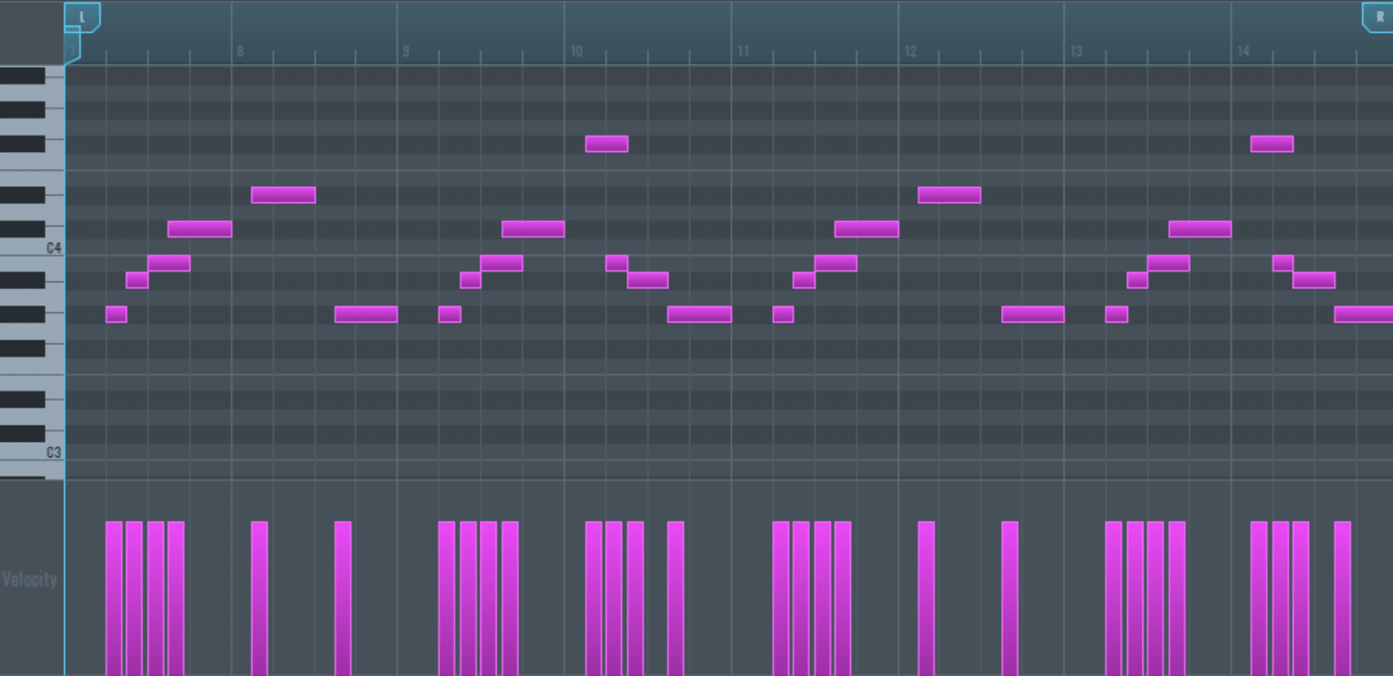1393x676 pixels.
Task: Select the short G#3 note in bar 9
Action: [449, 315]
